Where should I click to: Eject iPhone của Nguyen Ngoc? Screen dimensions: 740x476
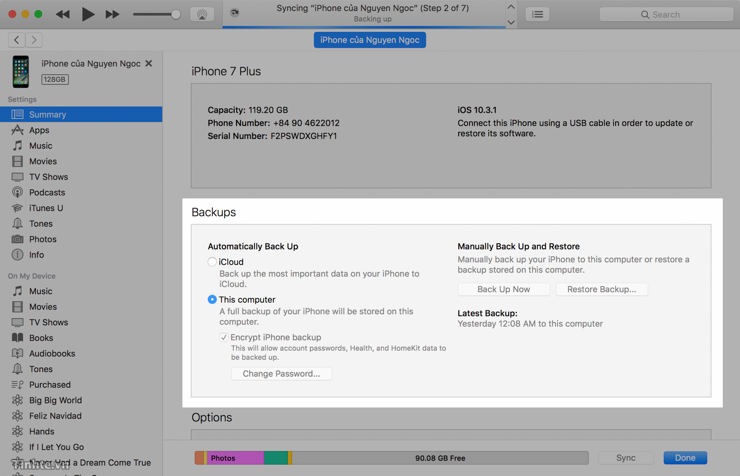point(149,63)
